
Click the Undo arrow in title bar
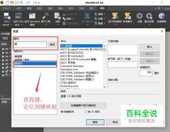tap(28, 3)
